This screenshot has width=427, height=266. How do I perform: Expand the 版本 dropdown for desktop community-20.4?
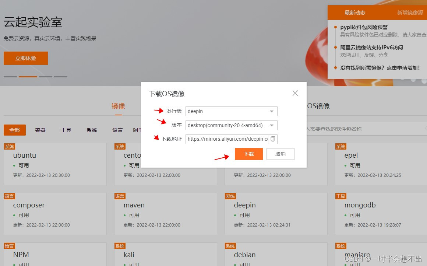pos(231,125)
